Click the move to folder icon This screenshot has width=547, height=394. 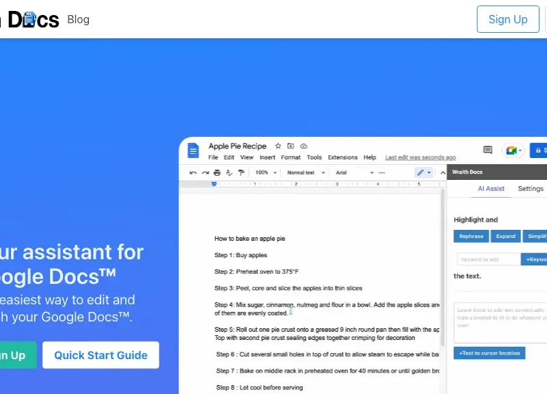(x=291, y=146)
